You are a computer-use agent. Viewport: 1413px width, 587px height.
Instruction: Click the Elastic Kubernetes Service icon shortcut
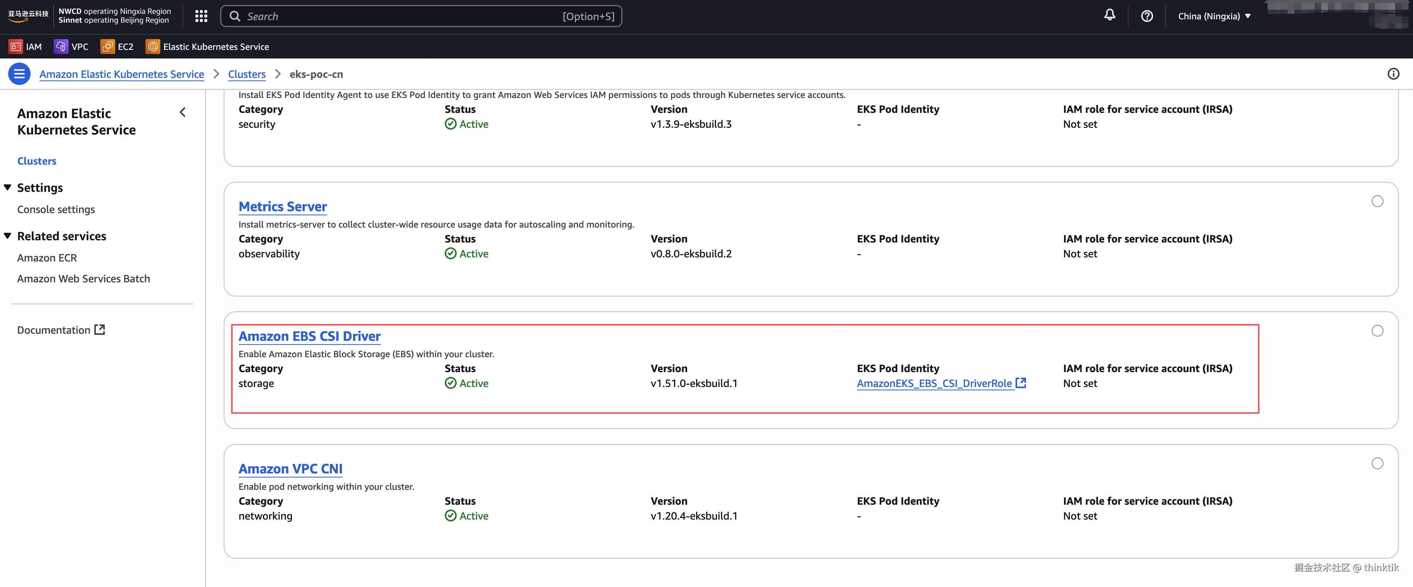(x=152, y=47)
